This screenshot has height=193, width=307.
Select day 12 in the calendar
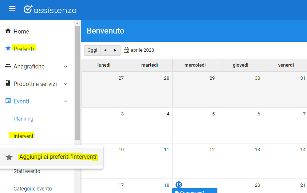pyautogui.click(x=212, y=150)
